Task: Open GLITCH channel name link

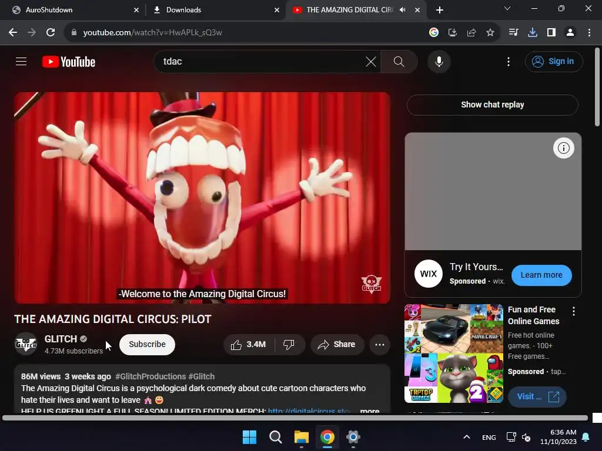Action: [x=61, y=339]
